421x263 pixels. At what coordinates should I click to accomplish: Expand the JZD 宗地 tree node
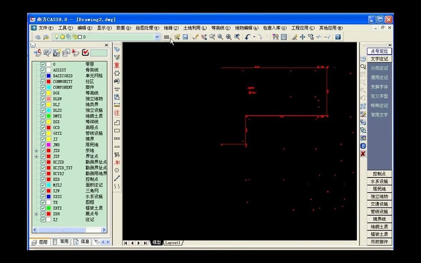pos(36,150)
